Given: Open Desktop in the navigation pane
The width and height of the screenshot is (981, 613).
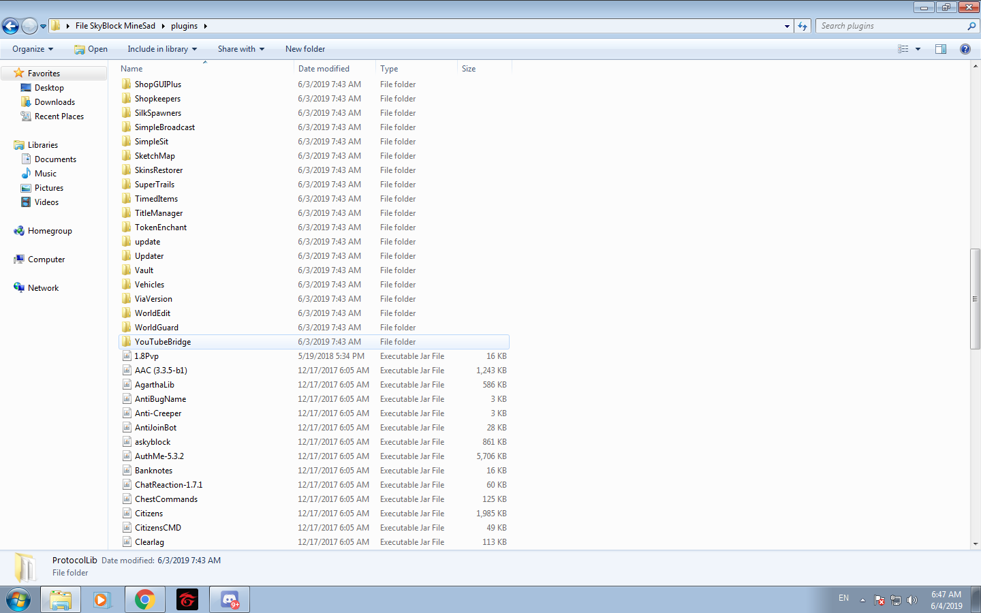Looking at the screenshot, I should pyautogui.click(x=49, y=88).
